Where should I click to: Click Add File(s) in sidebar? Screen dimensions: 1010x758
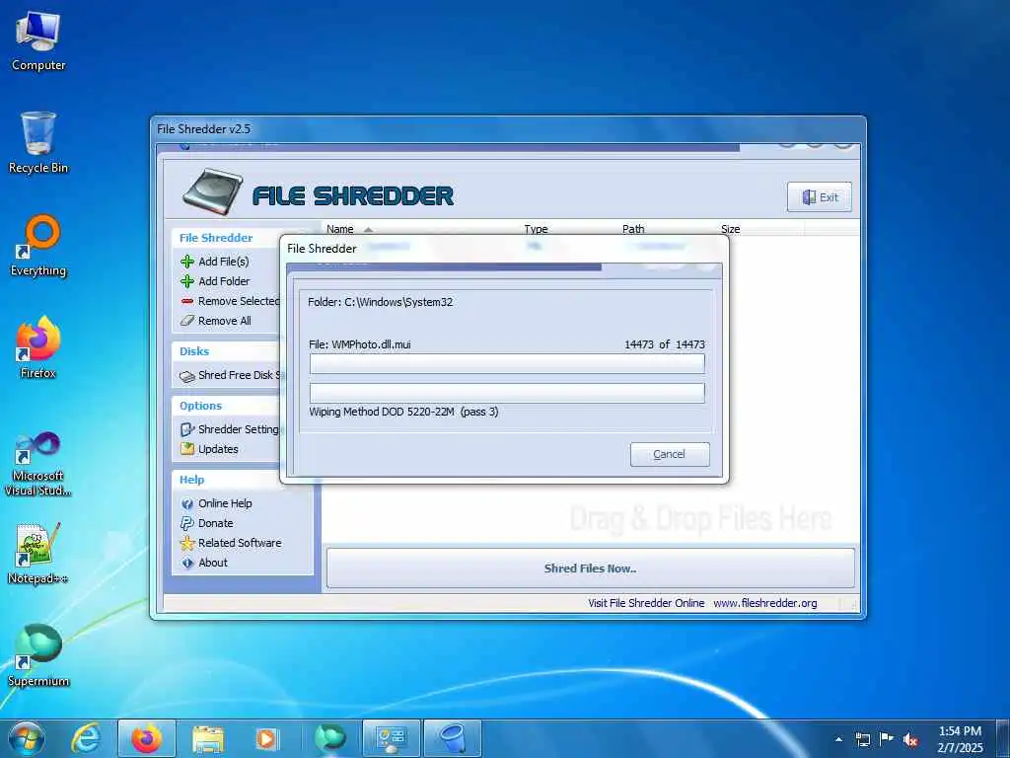coord(224,261)
